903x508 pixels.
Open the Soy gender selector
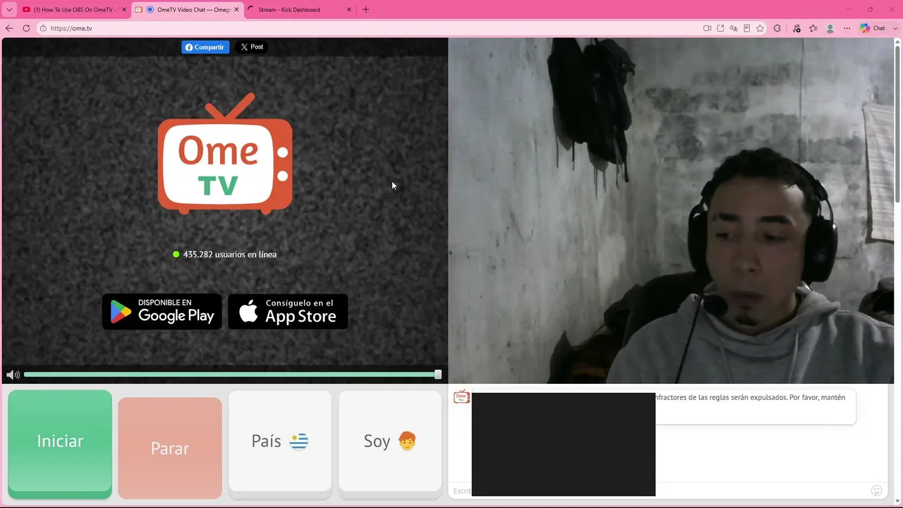pyautogui.click(x=390, y=441)
